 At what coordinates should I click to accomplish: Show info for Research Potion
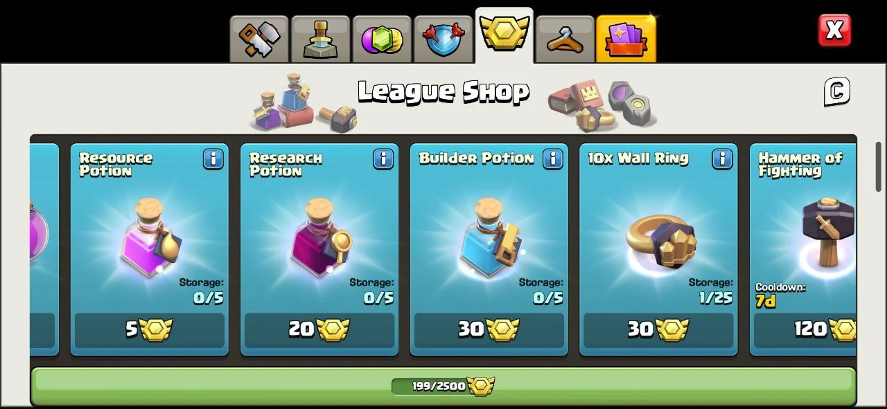tap(383, 158)
